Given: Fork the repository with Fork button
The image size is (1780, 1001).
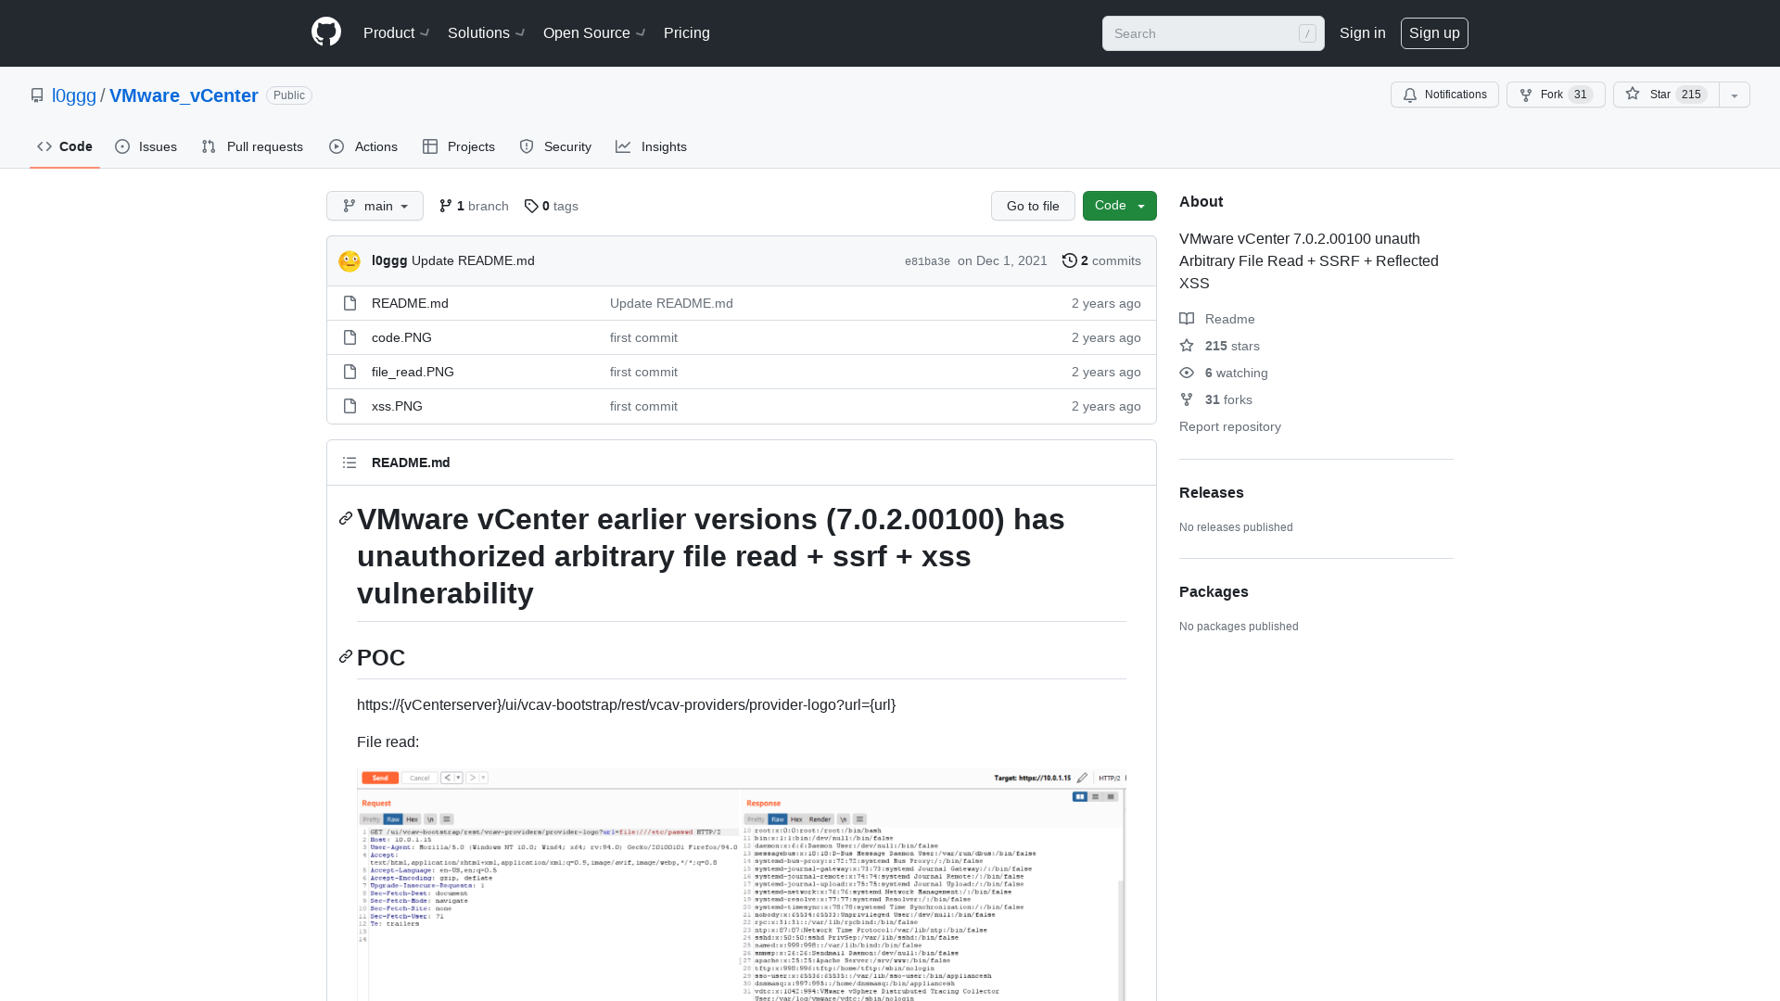Looking at the screenshot, I should (x=1556, y=95).
